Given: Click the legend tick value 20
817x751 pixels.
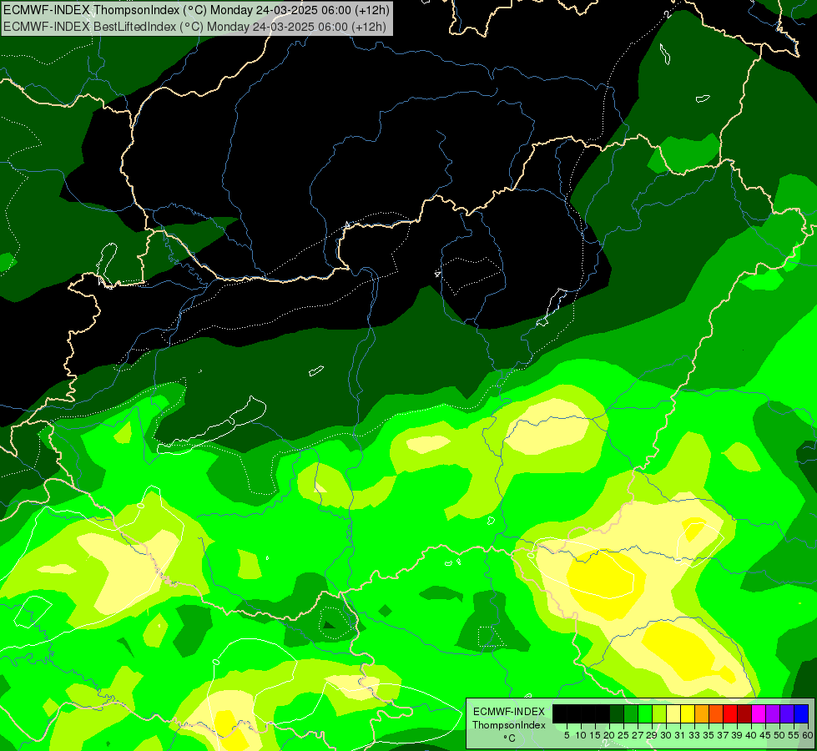Looking at the screenshot, I should coord(610,735).
